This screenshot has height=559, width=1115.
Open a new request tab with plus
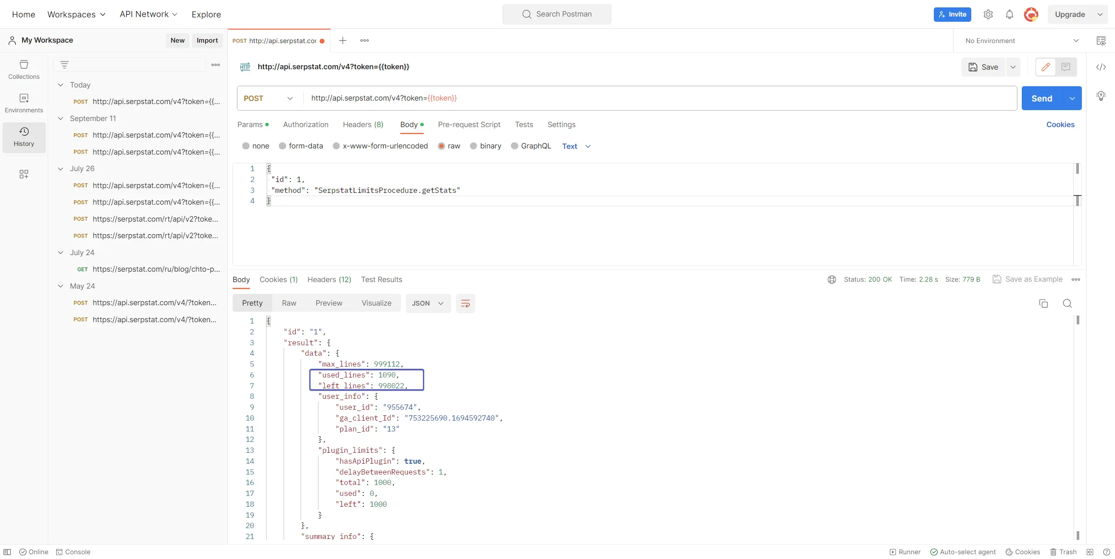tap(343, 40)
